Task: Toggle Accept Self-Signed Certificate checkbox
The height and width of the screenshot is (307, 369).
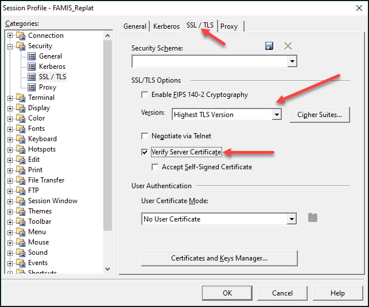Action: tap(156, 167)
